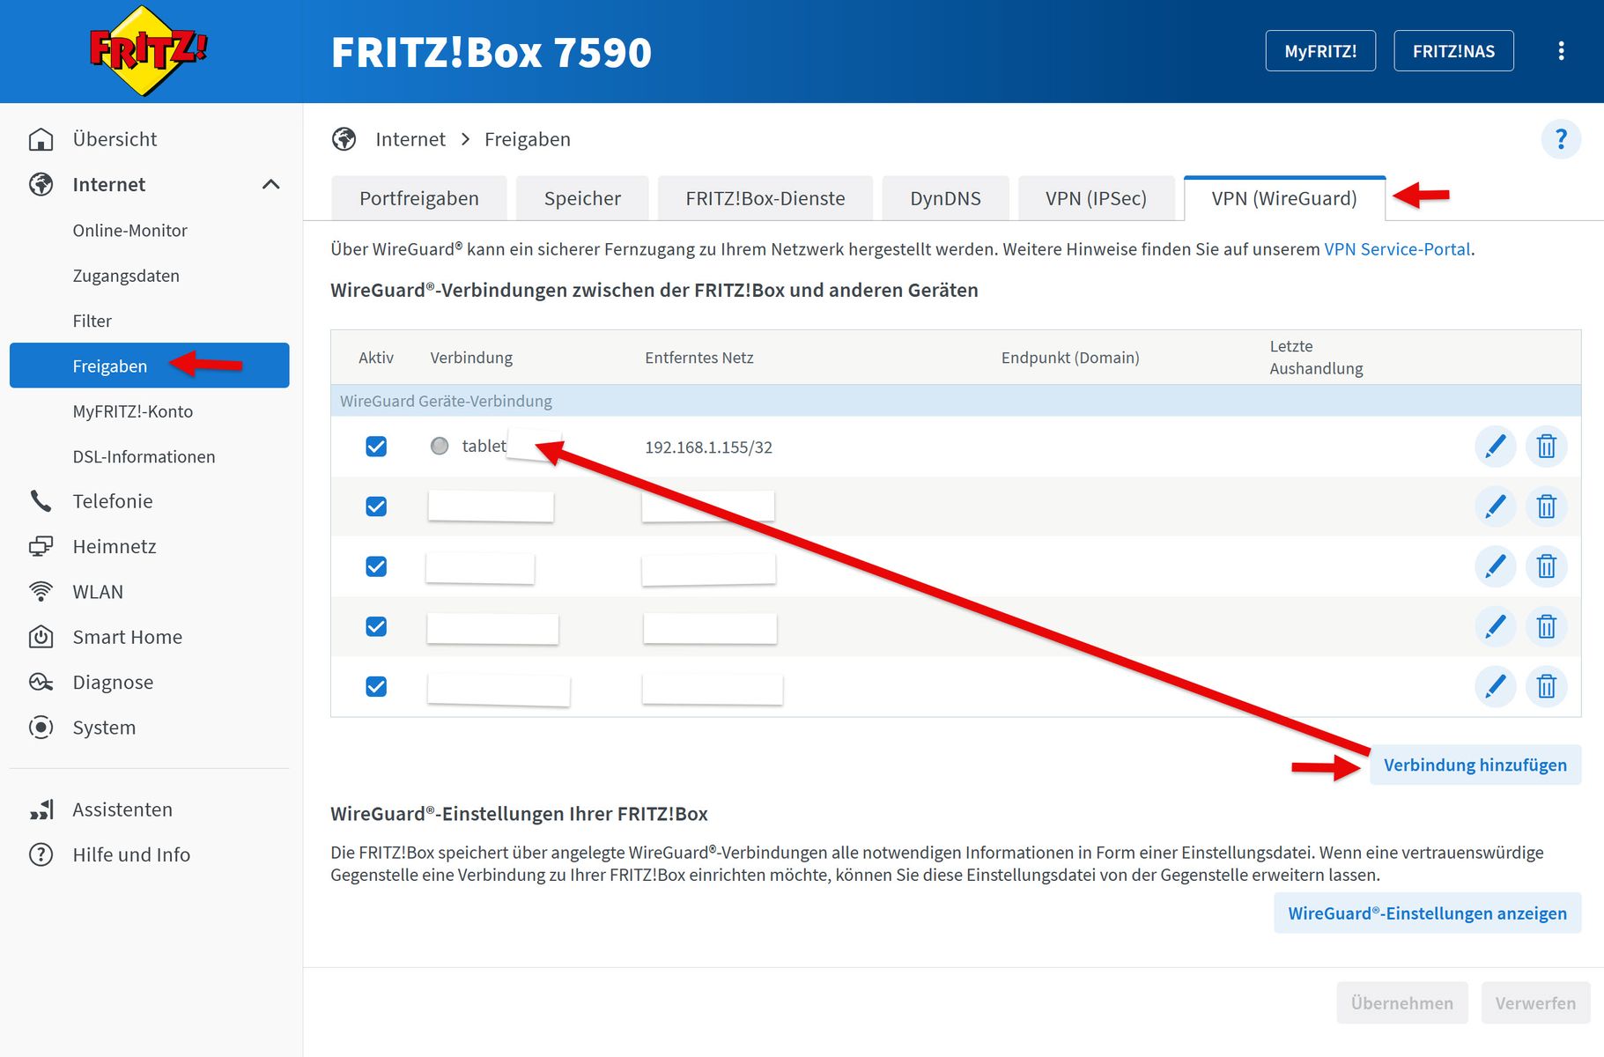Open the FRITZ!Box-Dienste tab
This screenshot has height=1057, width=1604.
[765, 198]
